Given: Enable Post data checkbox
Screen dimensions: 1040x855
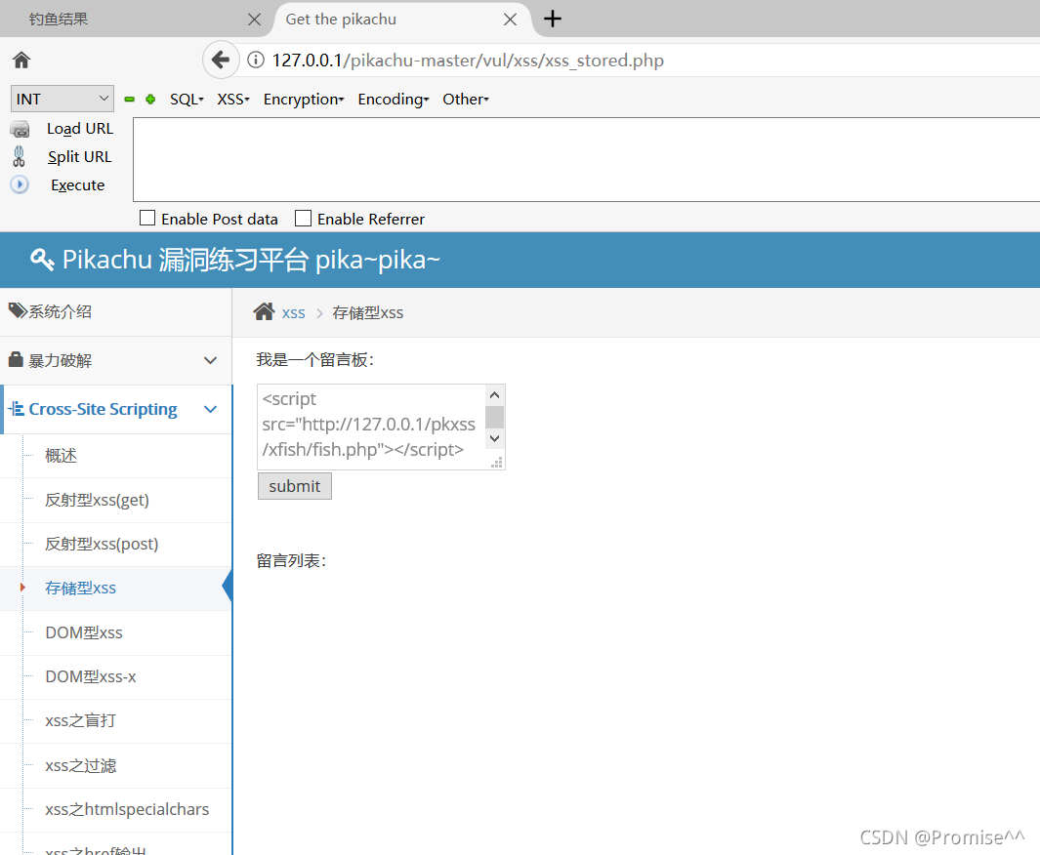Looking at the screenshot, I should [x=147, y=218].
